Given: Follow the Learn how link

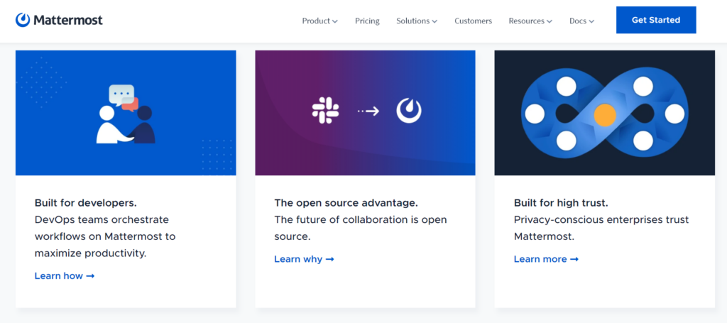Looking at the screenshot, I should tap(59, 276).
